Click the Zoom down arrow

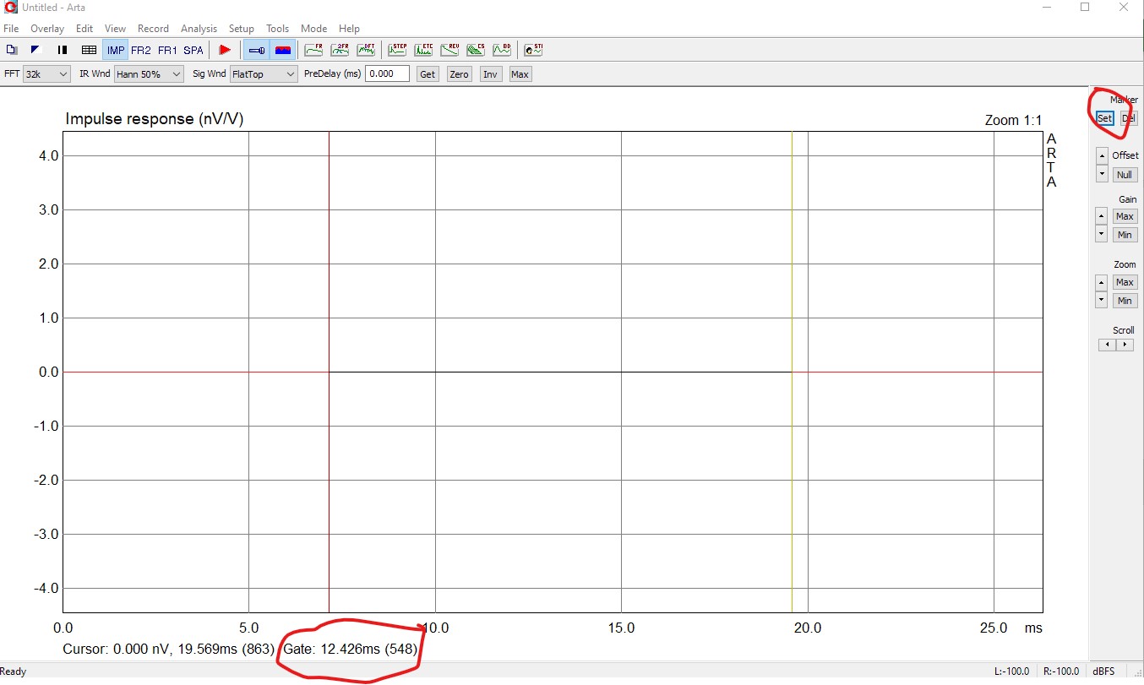click(x=1102, y=300)
